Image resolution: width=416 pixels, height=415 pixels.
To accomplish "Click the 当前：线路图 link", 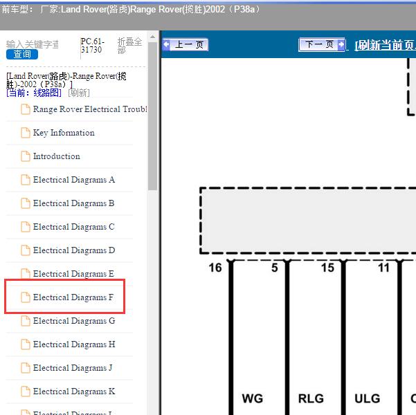I will (x=34, y=93).
